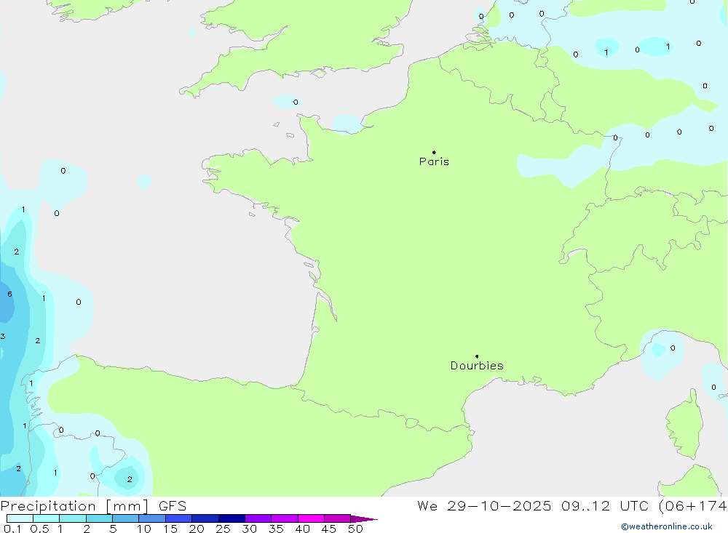Click the 30 legend scale label

250,529
